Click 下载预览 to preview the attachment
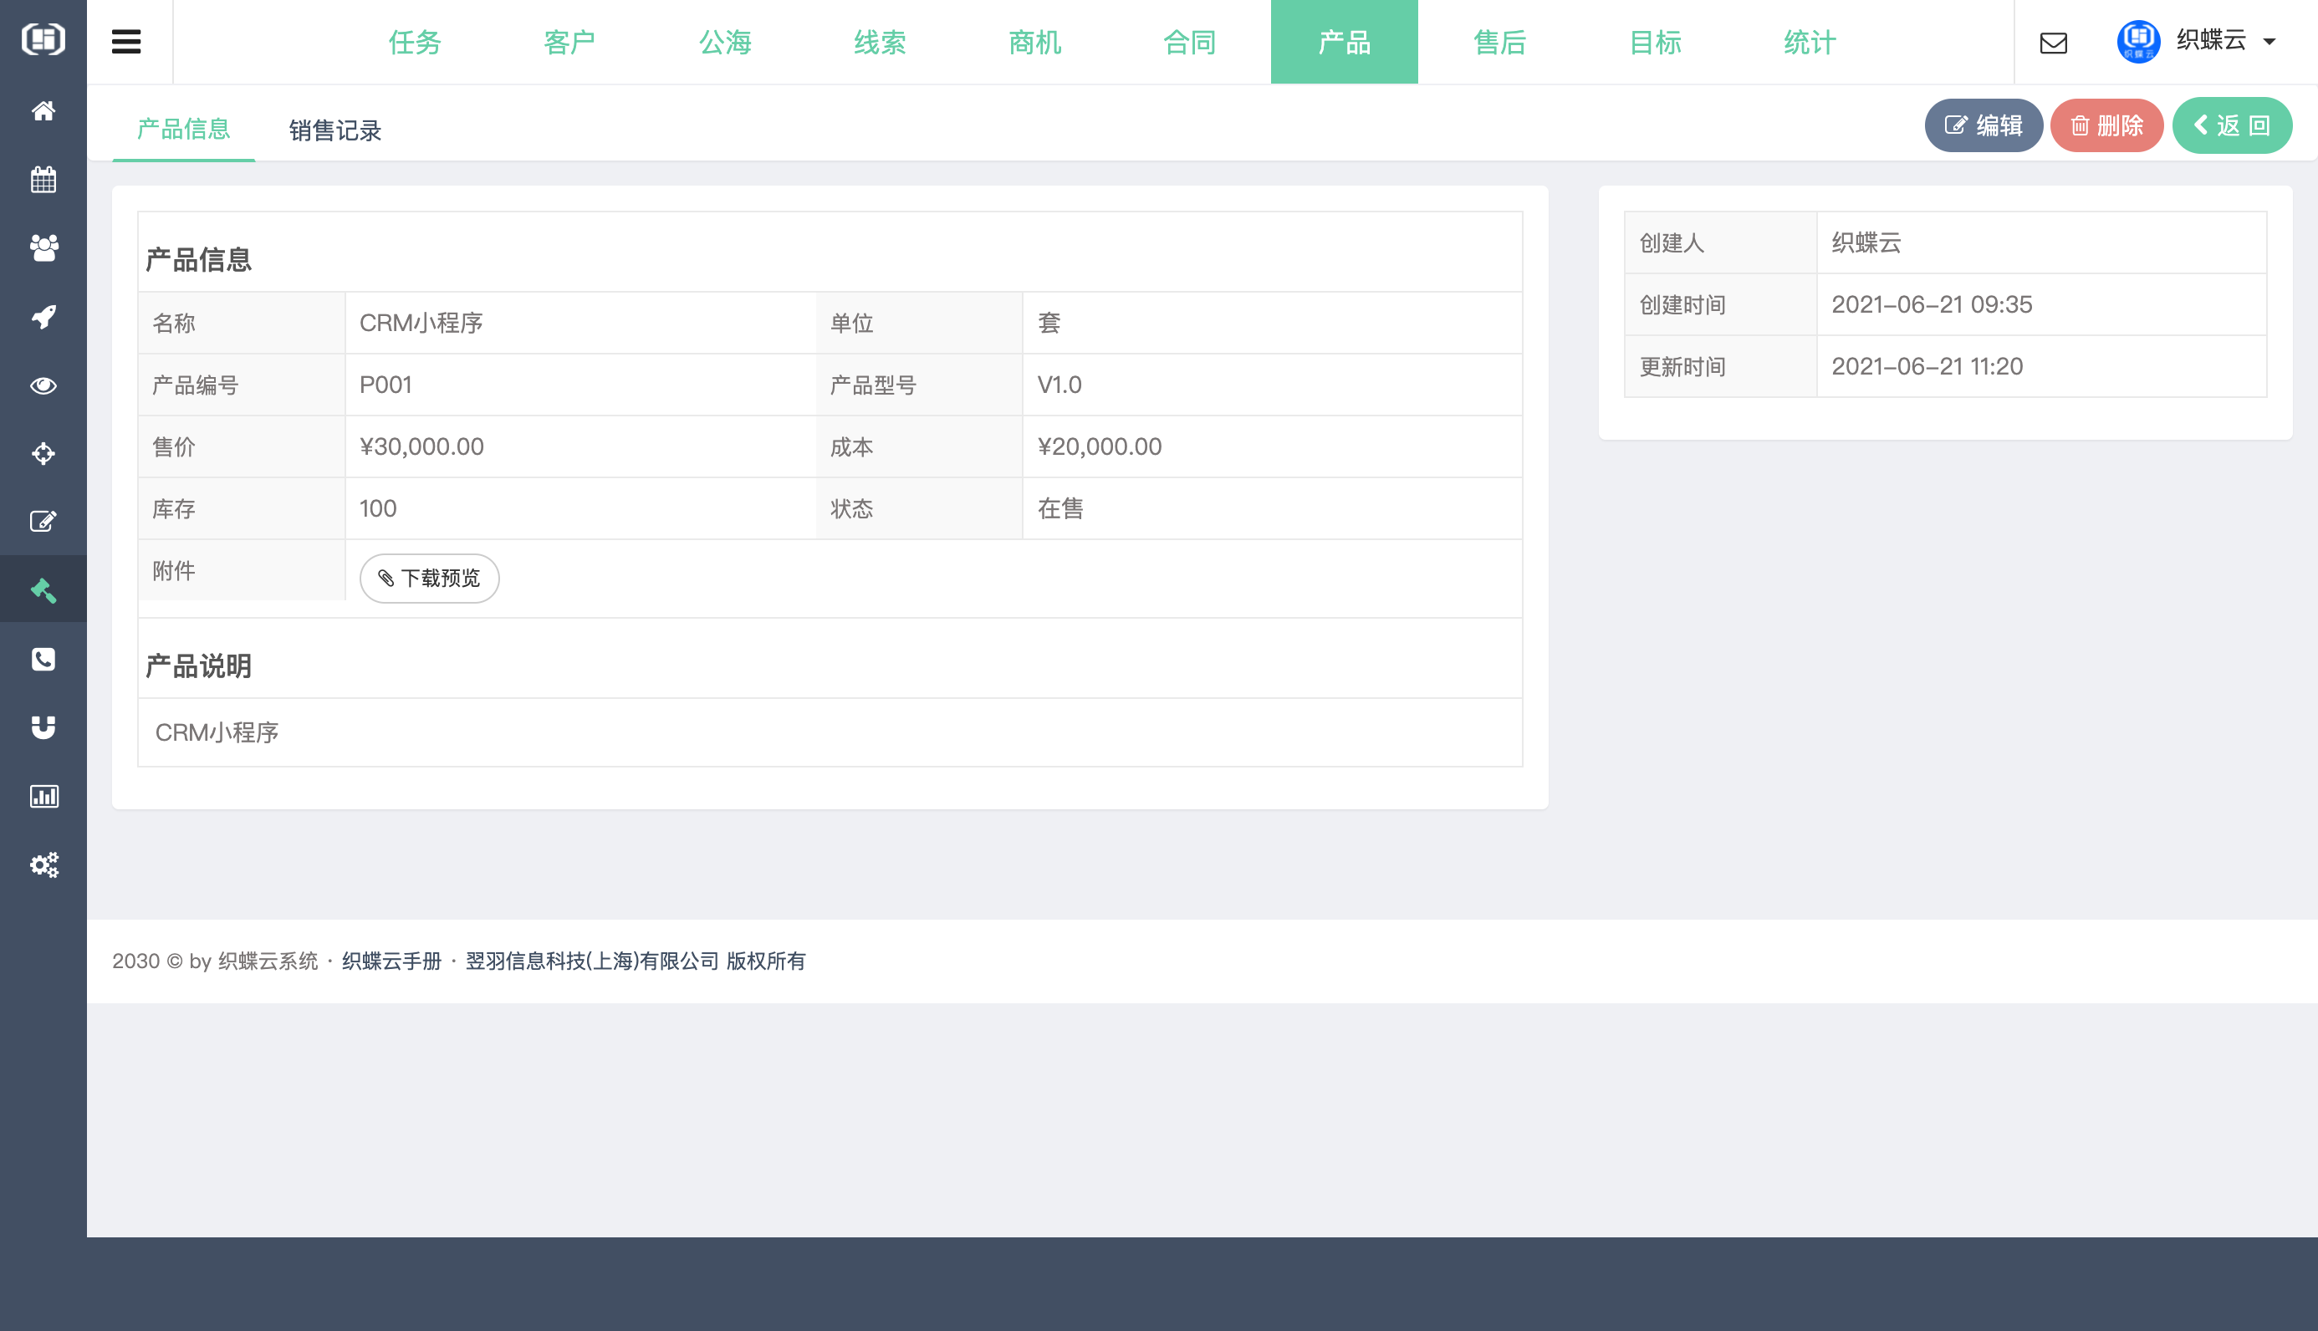 coord(428,578)
